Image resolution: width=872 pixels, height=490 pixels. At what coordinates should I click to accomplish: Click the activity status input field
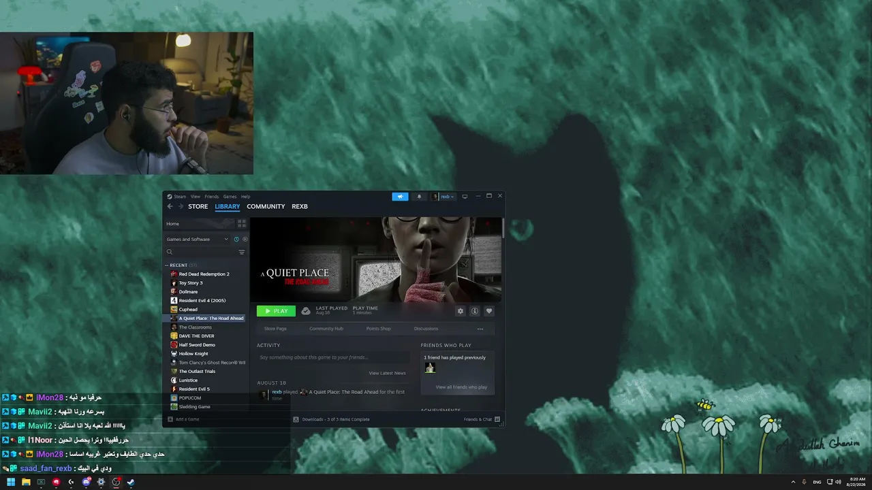pos(333,357)
